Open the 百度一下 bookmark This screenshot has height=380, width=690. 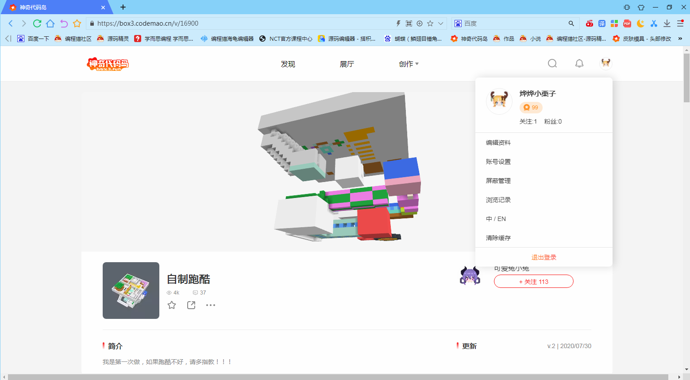33,39
